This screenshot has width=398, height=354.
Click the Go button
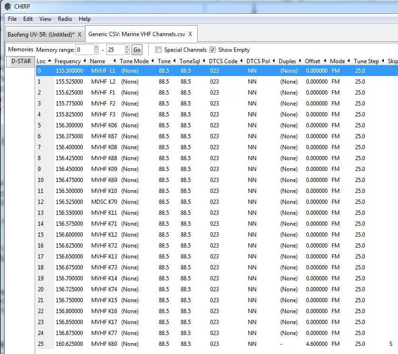pos(137,50)
